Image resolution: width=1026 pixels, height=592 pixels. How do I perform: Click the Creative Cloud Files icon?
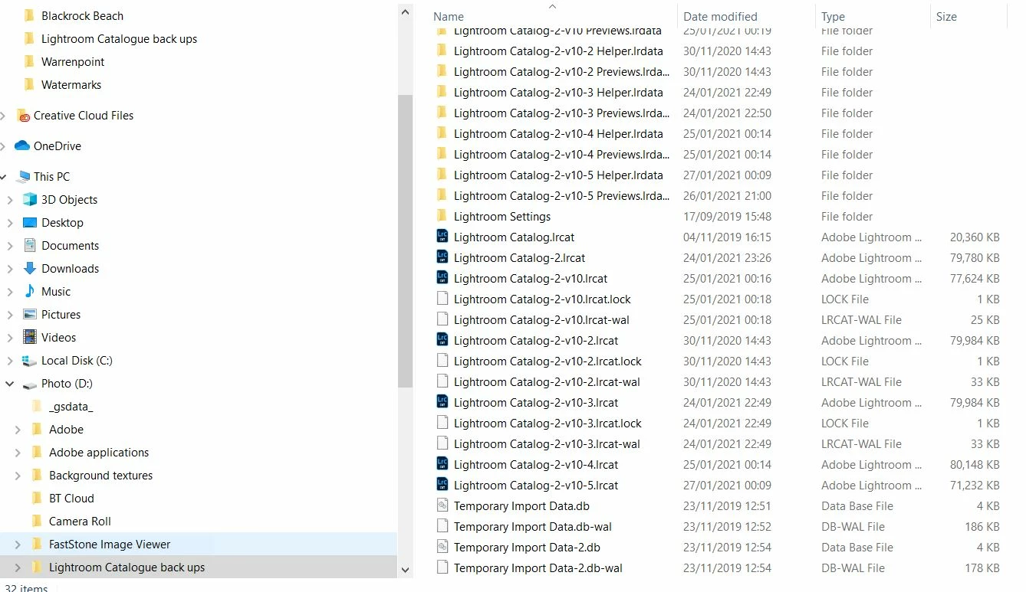[22, 115]
